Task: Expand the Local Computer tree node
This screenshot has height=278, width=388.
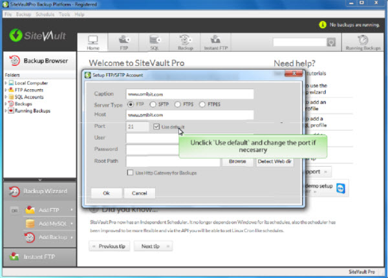Action: pos(6,83)
